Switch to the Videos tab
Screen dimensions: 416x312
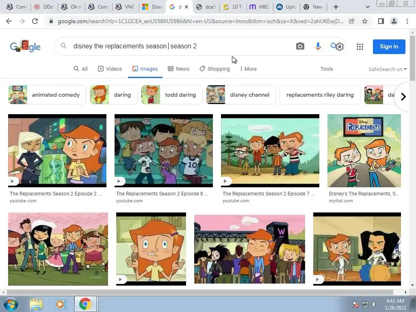point(110,69)
